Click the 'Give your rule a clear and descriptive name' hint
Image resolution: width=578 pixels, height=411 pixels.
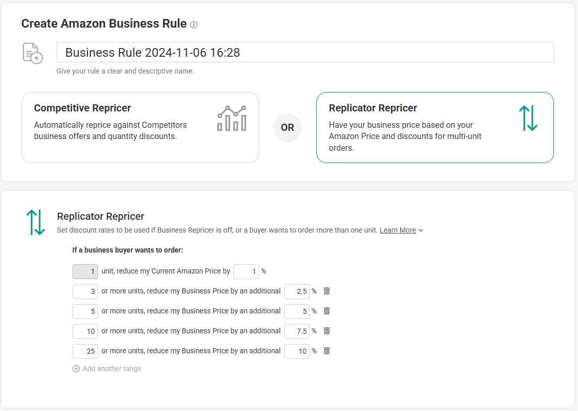pos(125,71)
